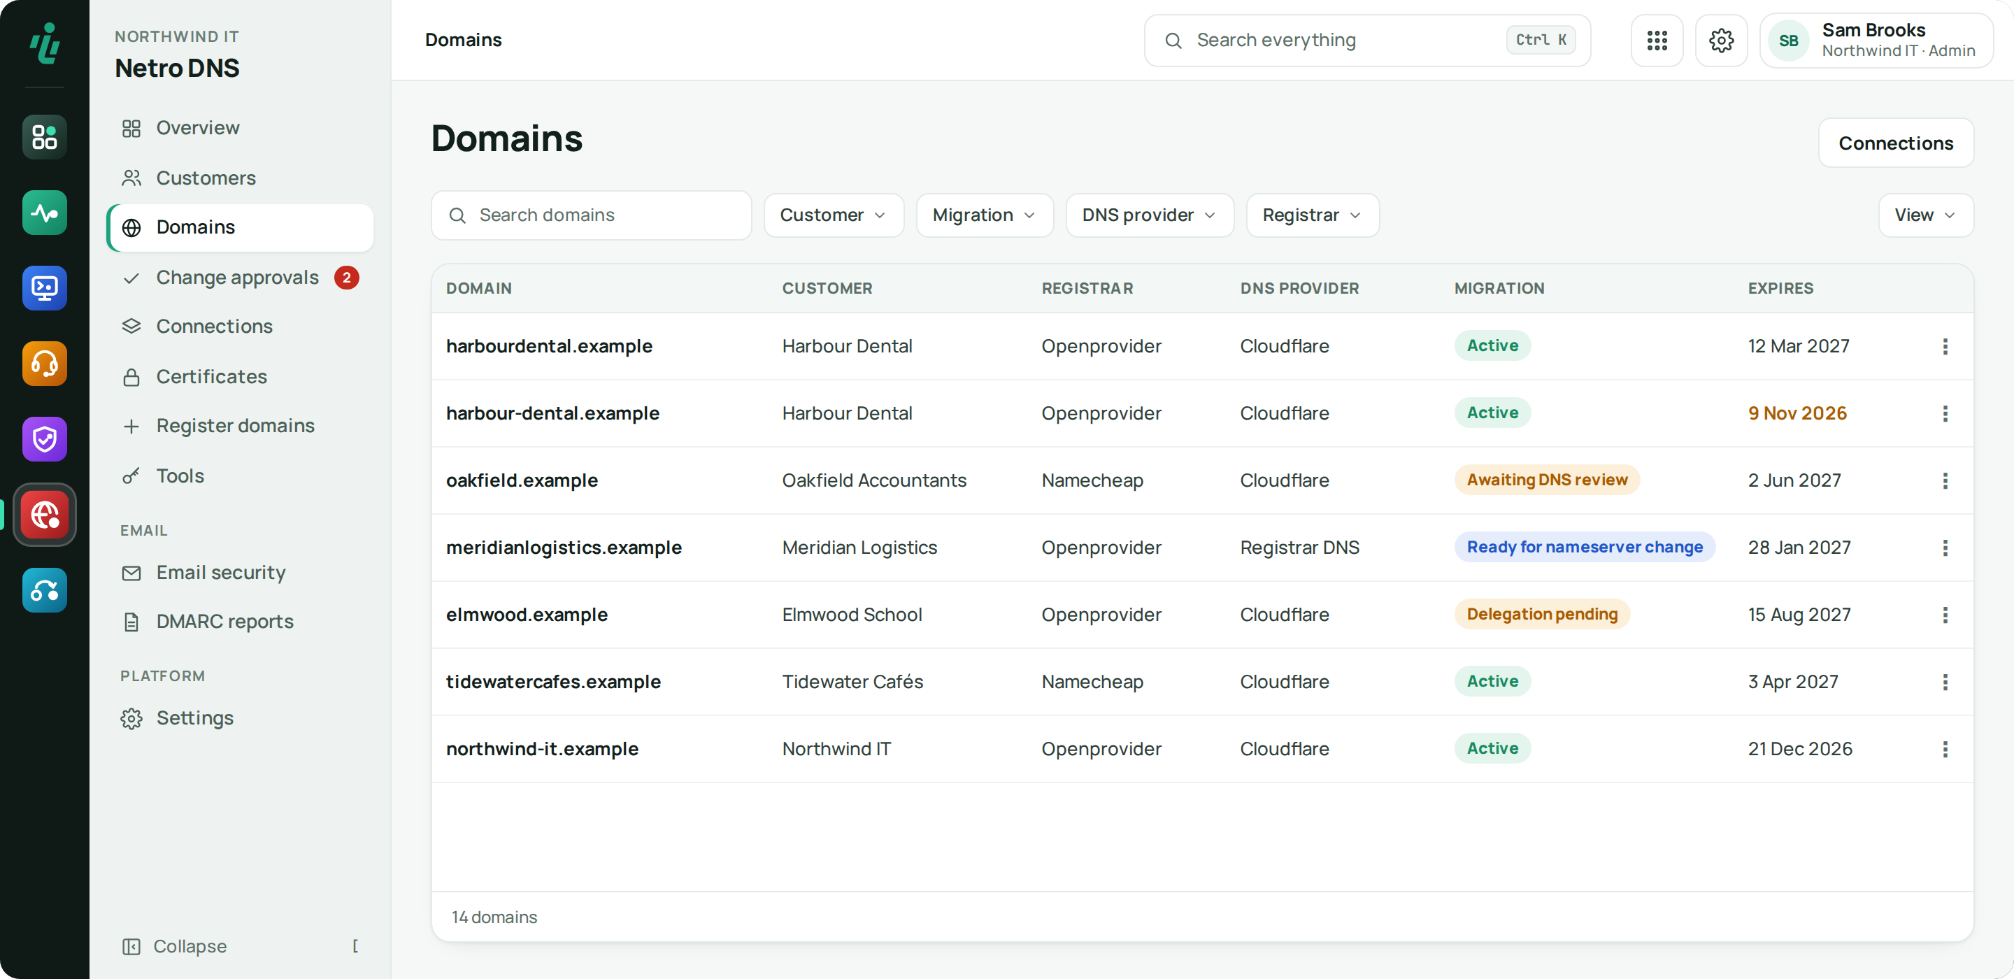Open the green activity pulse app
The height and width of the screenshot is (979, 2014).
coord(45,213)
